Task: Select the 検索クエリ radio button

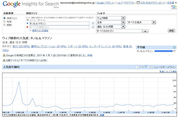Action: click(4, 18)
